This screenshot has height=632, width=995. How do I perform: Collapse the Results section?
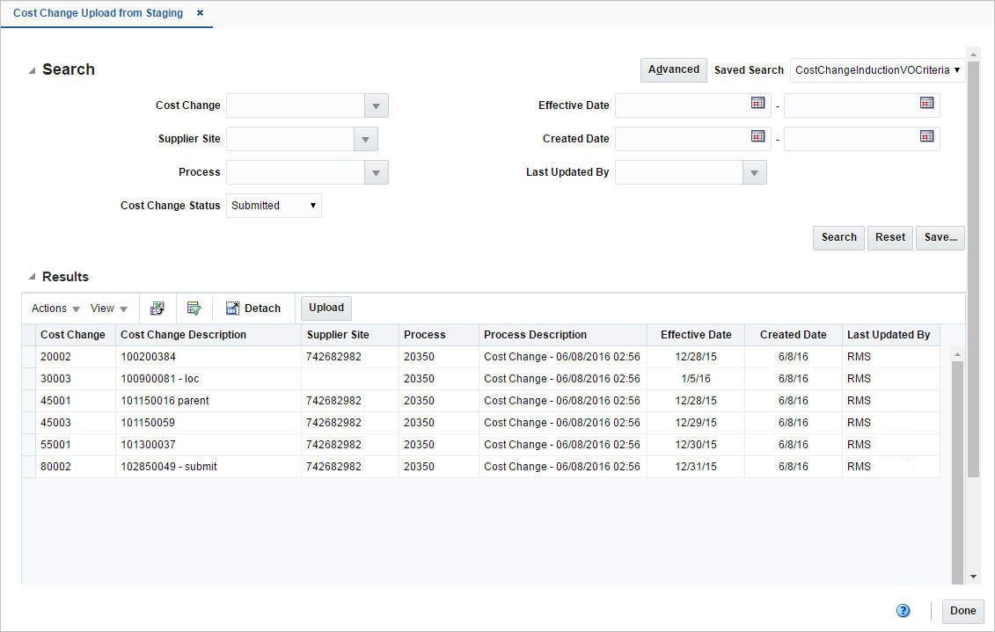(32, 277)
